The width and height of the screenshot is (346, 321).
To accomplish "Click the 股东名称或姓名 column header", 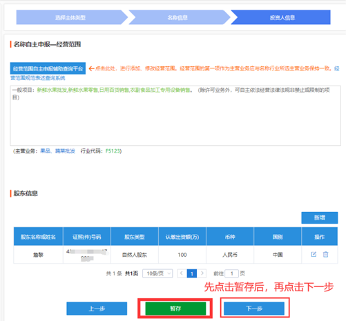I will (x=38, y=237).
